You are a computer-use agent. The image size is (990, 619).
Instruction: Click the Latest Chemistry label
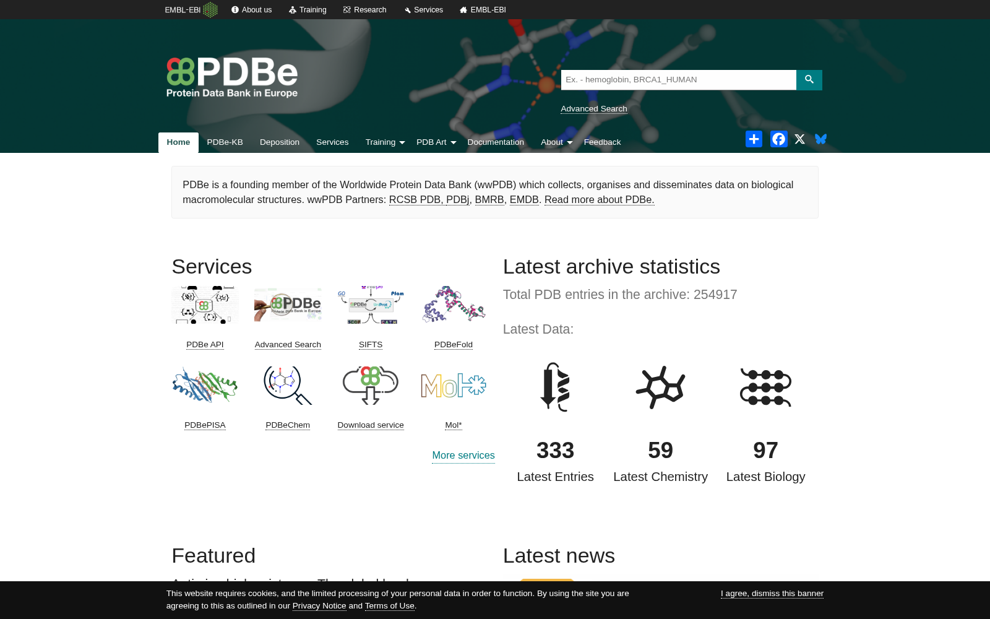pyautogui.click(x=660, y=477)
